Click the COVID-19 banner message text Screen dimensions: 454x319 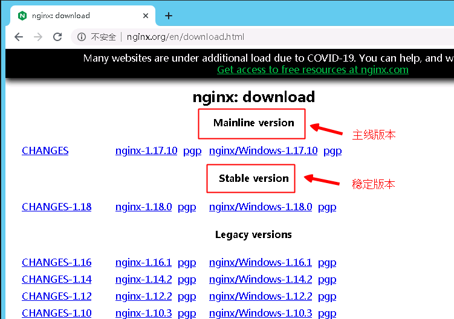click(268, 58)
